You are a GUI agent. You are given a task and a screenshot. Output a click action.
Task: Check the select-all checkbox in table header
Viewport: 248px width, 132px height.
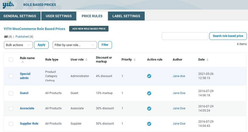(11, 60)
